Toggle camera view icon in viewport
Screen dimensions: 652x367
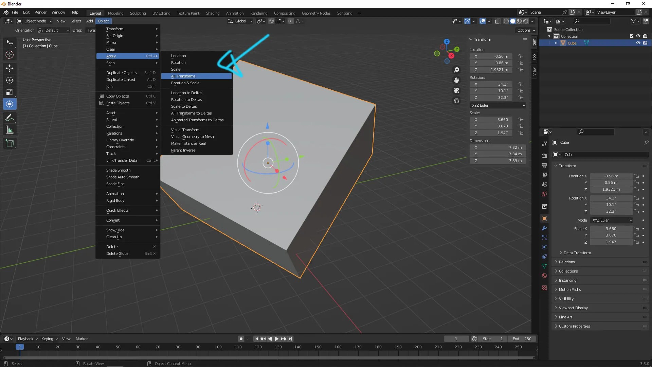(x=456, y=90)
